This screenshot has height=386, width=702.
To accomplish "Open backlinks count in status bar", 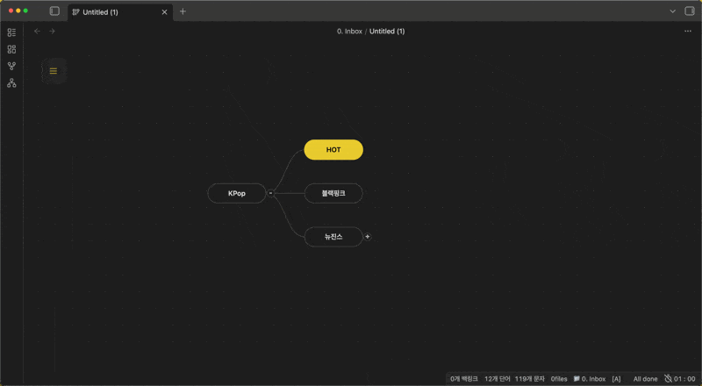I will pyautogui.click(x=464, y=379).
